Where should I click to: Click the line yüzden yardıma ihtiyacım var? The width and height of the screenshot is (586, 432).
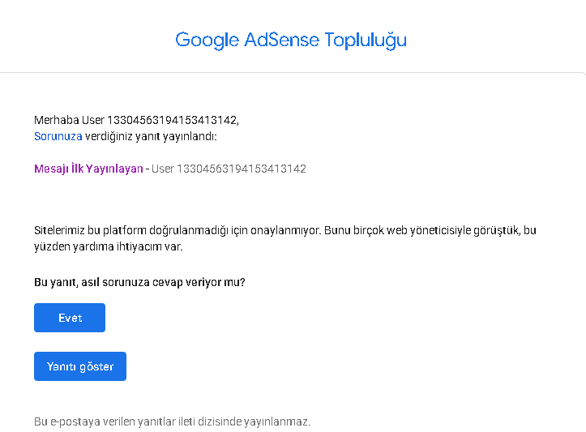click(x=109, y=246)
